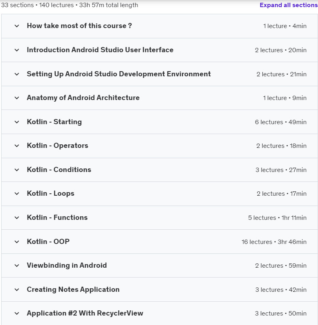318x325 pixels.
Task: Click the Expand all sections link
Action: (x=289, y=5)
